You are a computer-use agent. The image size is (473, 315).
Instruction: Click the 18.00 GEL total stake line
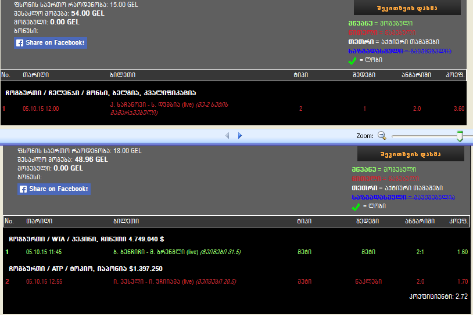coord(80,151)
